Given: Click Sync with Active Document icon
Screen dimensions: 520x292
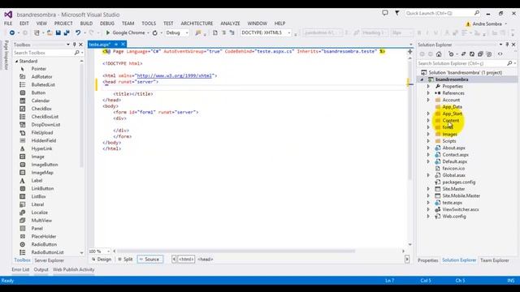Looking at the screenshot, I should pos(463,54).
